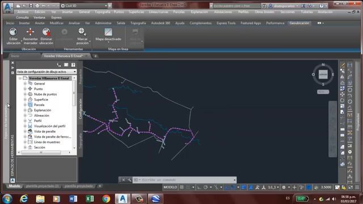
Task: Click the status bar customization menu icon
Action: click(357, 188)
